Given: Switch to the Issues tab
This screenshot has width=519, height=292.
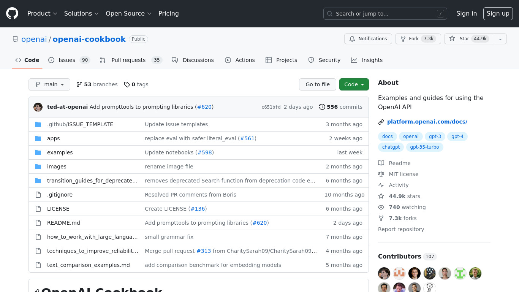Looking at the screenshot, I should pos(69,60).
